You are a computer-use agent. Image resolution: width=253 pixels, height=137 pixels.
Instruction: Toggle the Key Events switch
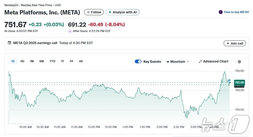138,61
